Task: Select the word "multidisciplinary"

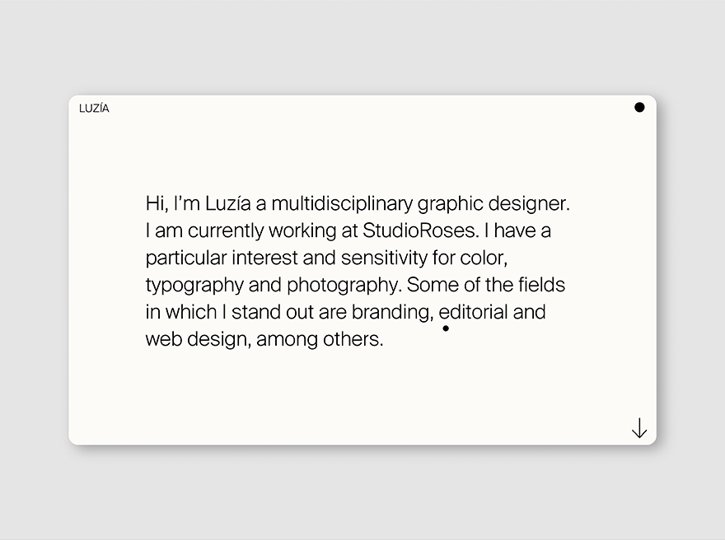Action: (x=342, y=205)
